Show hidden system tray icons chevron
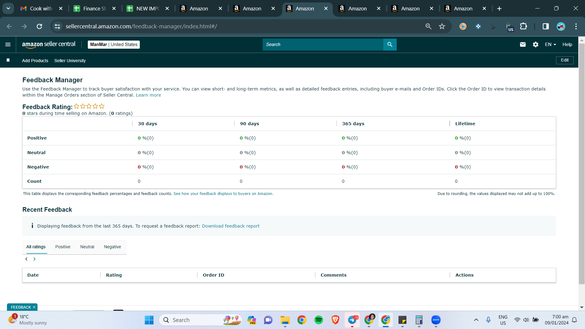This screenshot has width=585, height=329. (x=476, y=320)
